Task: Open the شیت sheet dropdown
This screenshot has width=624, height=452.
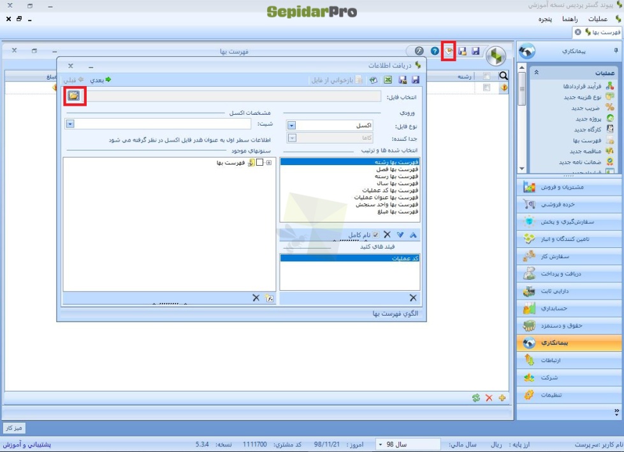Action: coord(70,124)
